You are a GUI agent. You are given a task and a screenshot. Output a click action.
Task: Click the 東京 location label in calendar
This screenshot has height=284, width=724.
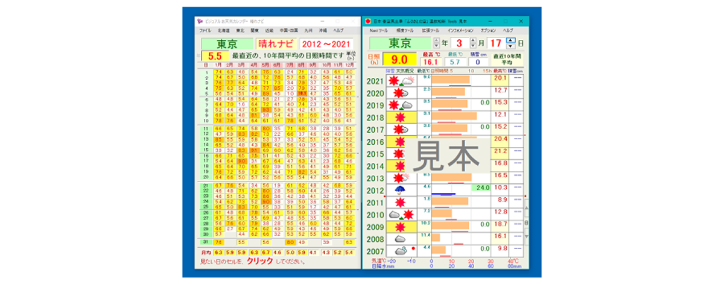[x=227, y=44]
